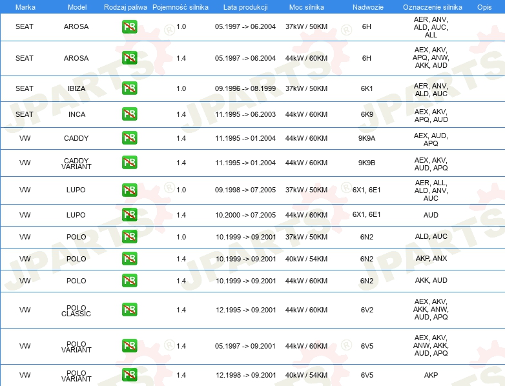Click 40kW / 54KM in the POLO VARIANT row
This screenshot has width=505, height=386.
[x=306, y=375]
